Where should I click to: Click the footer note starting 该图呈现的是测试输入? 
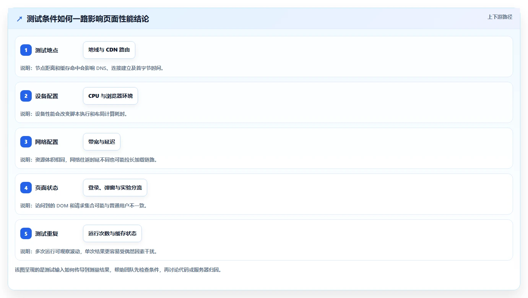point(118,270)
